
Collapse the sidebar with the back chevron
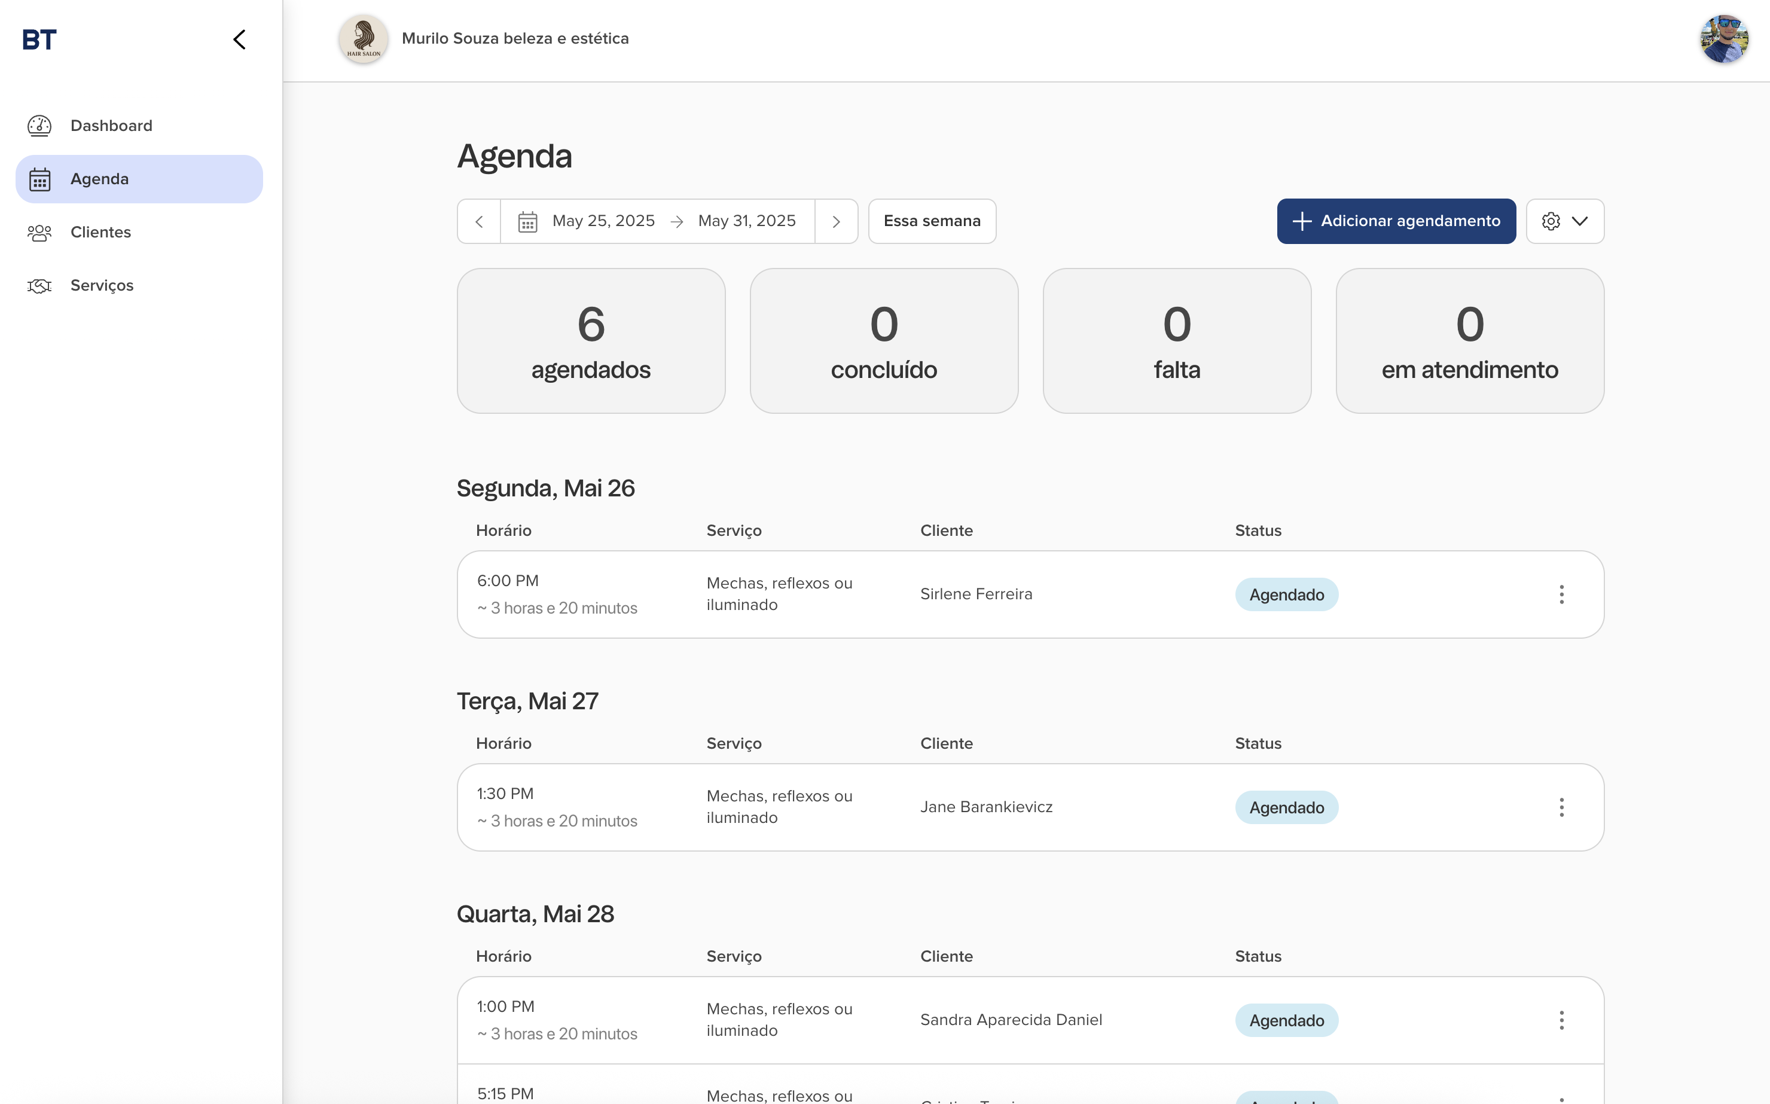239,39
